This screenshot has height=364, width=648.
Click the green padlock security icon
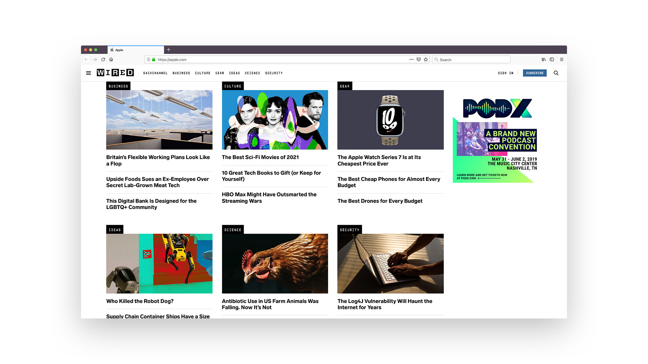pyautogui.click(x=154, y=60)
